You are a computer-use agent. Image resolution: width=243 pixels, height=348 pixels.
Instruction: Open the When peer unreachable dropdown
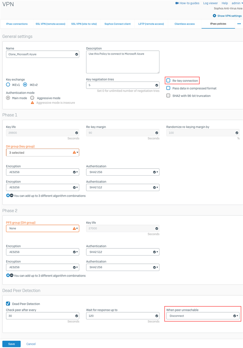(203, 316)
